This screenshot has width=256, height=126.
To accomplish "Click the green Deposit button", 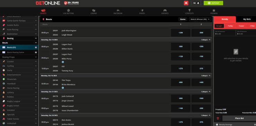I will pyautogui.click(x=213, y=3).
